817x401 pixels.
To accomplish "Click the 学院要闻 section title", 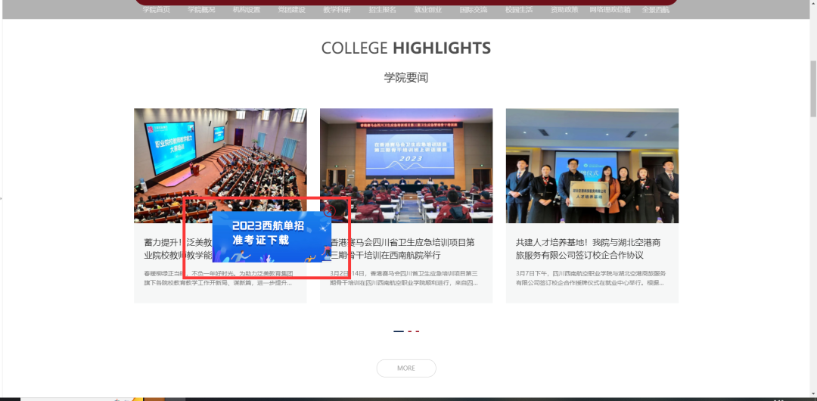I will pyautogui.click(x=406, y=78).
